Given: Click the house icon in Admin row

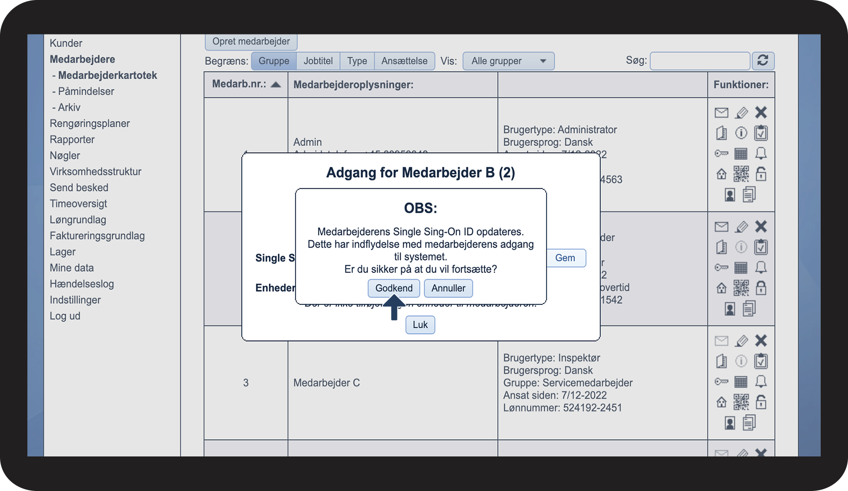Looking at the screenshot, I should pyautogui.click(x=721, y=174).
